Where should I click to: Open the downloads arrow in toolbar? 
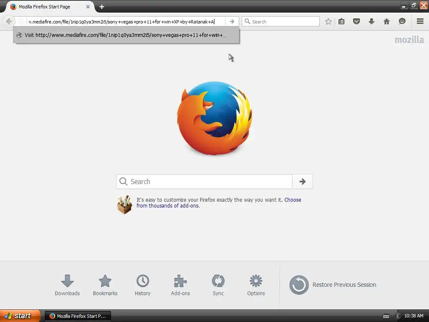(x=371, y=21)
